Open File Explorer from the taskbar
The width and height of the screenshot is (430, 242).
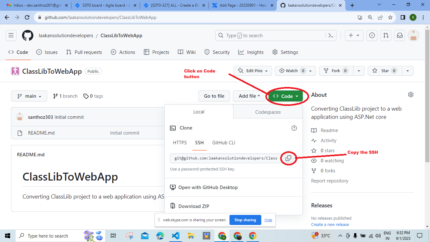point(191,236)
